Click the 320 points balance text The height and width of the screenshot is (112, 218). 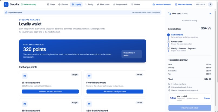[x=34, y=50]
